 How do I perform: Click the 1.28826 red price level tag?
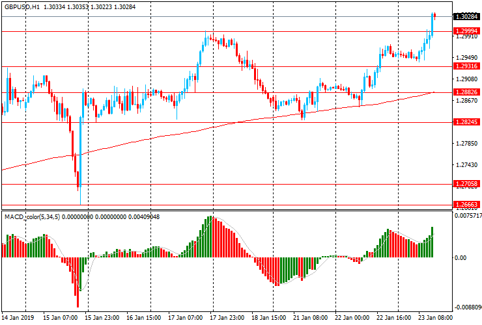tap(467, 92)
